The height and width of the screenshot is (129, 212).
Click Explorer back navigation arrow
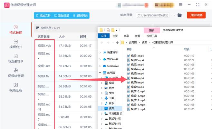(102, 43)
